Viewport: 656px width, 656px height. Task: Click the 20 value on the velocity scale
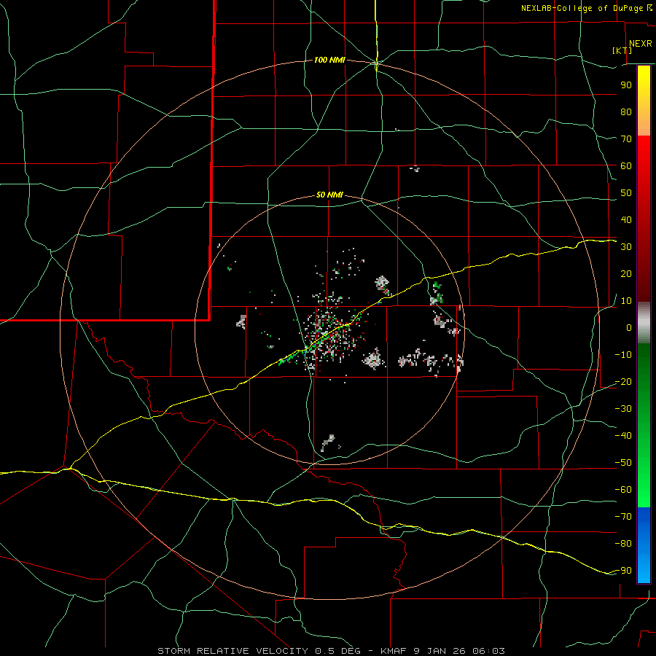pyautogui.click(x=626, y=274)
